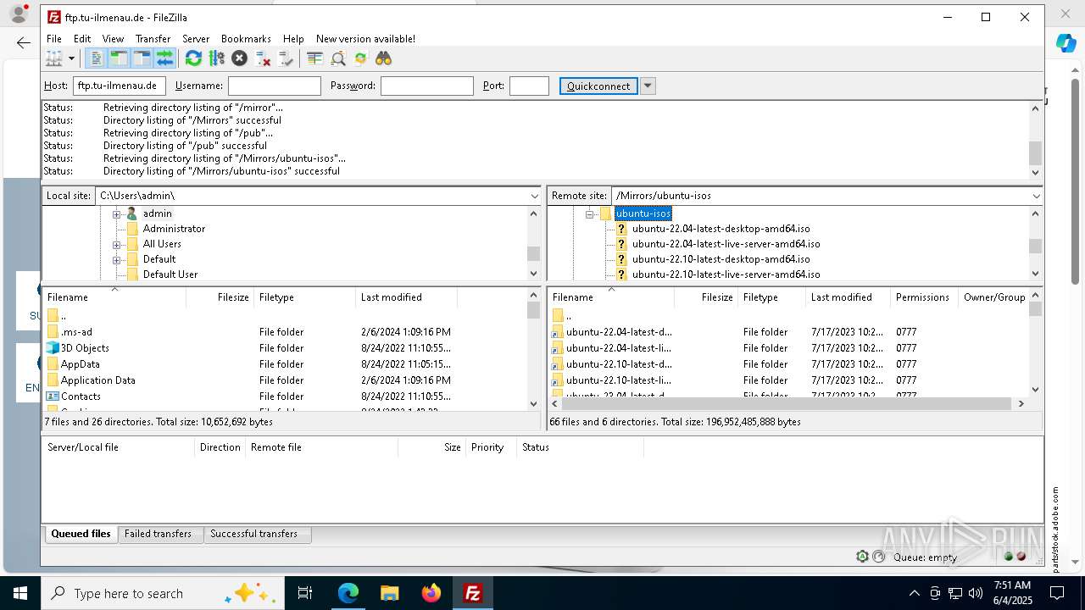Switch to the Queued files tab
This screenshot has height=610, width=1085.
pos(81,534)
